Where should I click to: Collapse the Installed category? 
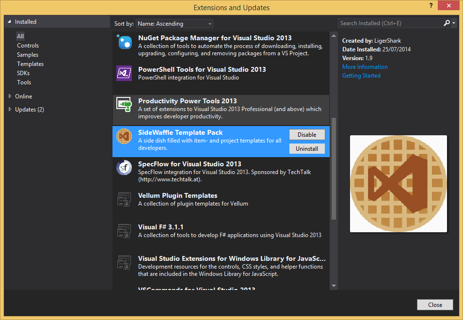(x=9, y=21)
